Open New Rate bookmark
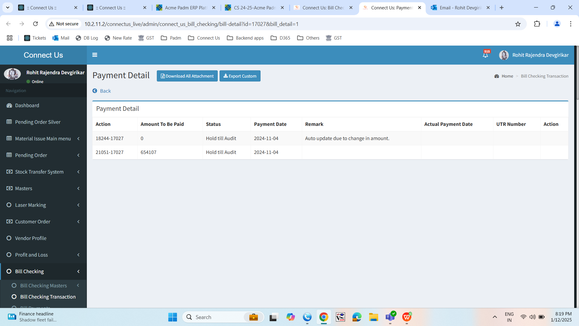This screenshot has height=326, width=579. pyautogui.click(x=118, y=38)
